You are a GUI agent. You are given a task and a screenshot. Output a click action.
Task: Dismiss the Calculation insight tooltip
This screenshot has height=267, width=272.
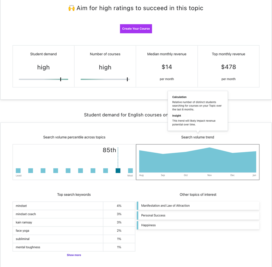point(198,111)
